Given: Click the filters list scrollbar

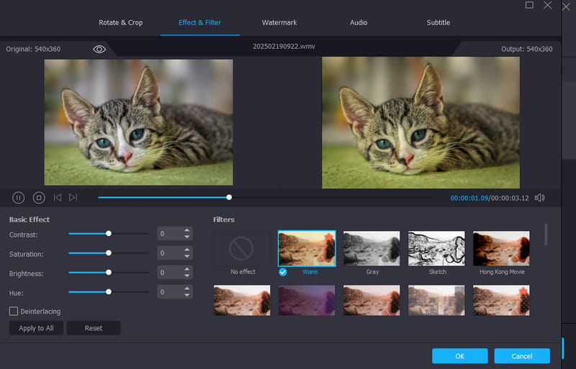Looking at the screenshot, I should [x=546, y=234].
